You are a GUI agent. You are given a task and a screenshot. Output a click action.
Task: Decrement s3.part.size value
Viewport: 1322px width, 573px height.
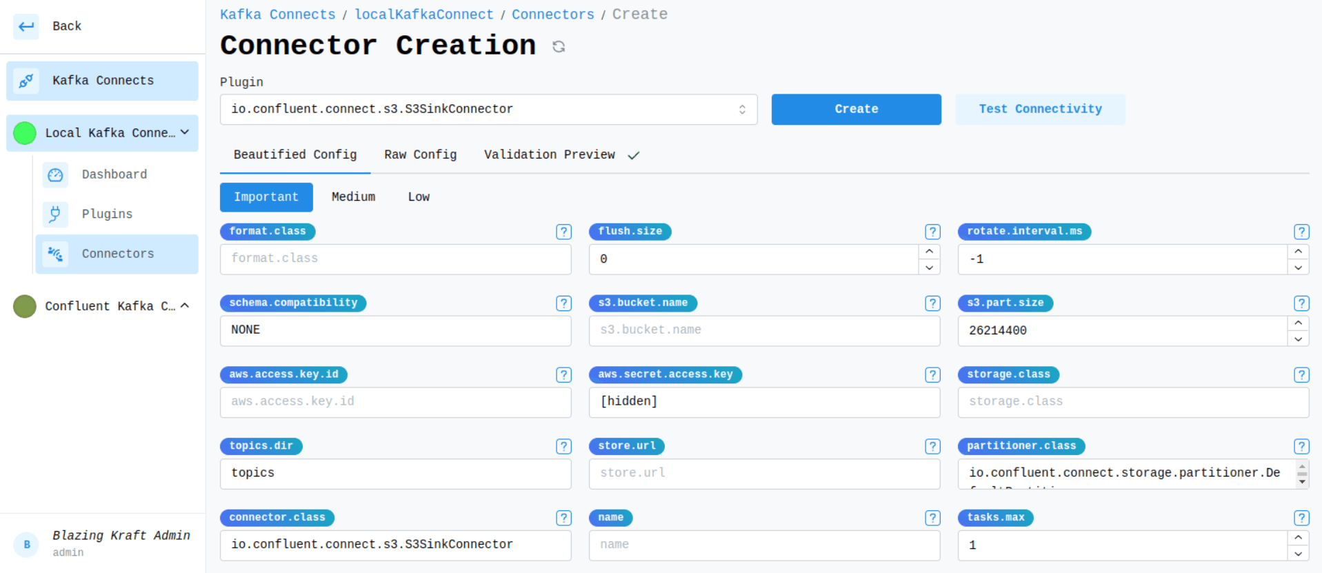click(x=1298, y=339)
